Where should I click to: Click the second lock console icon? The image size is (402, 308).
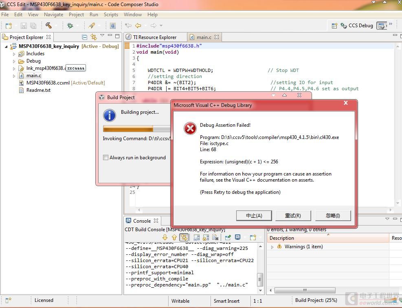(206, 237)
